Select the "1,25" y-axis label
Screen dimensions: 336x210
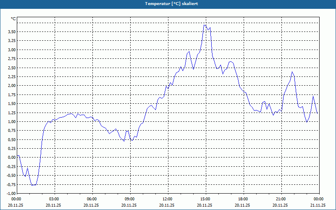click(x=12, y=113)
